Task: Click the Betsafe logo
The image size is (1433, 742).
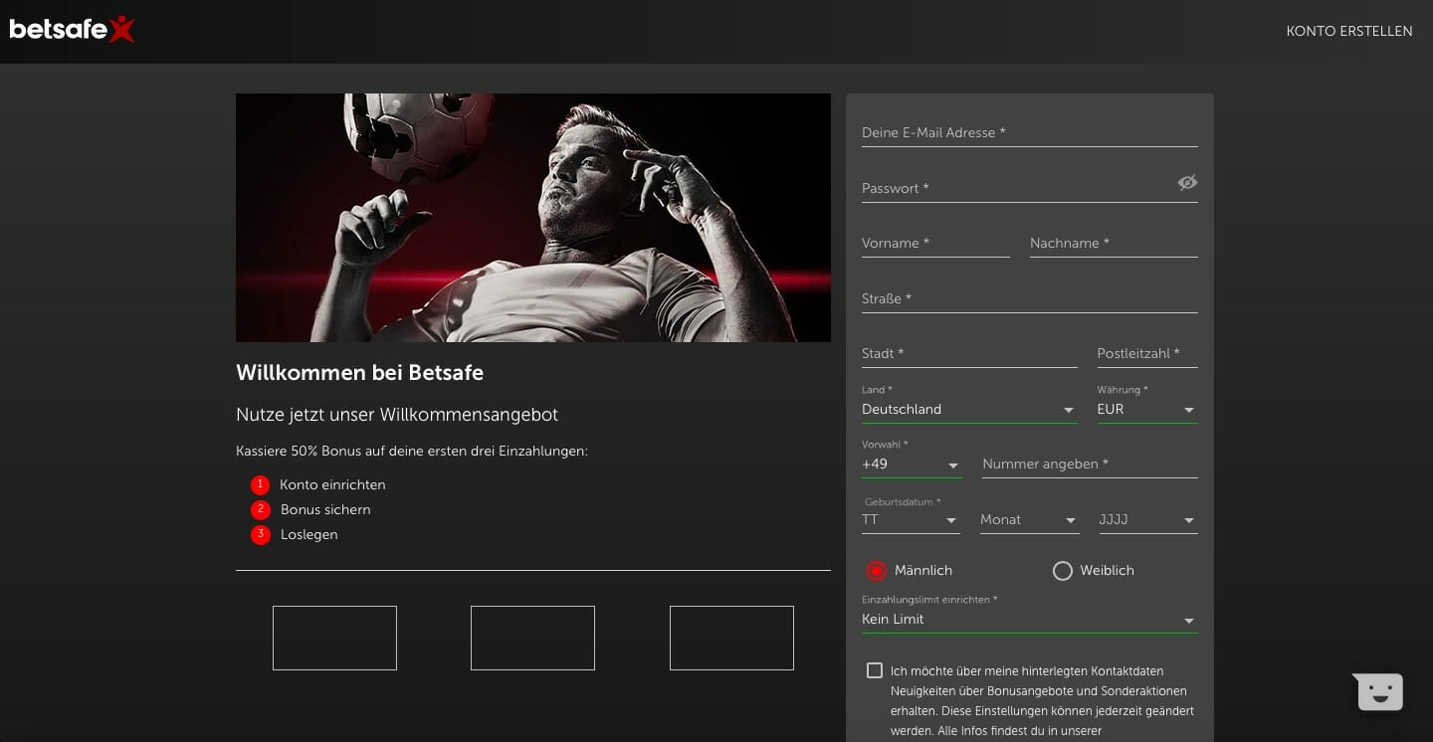Action: tap(72, 30)
